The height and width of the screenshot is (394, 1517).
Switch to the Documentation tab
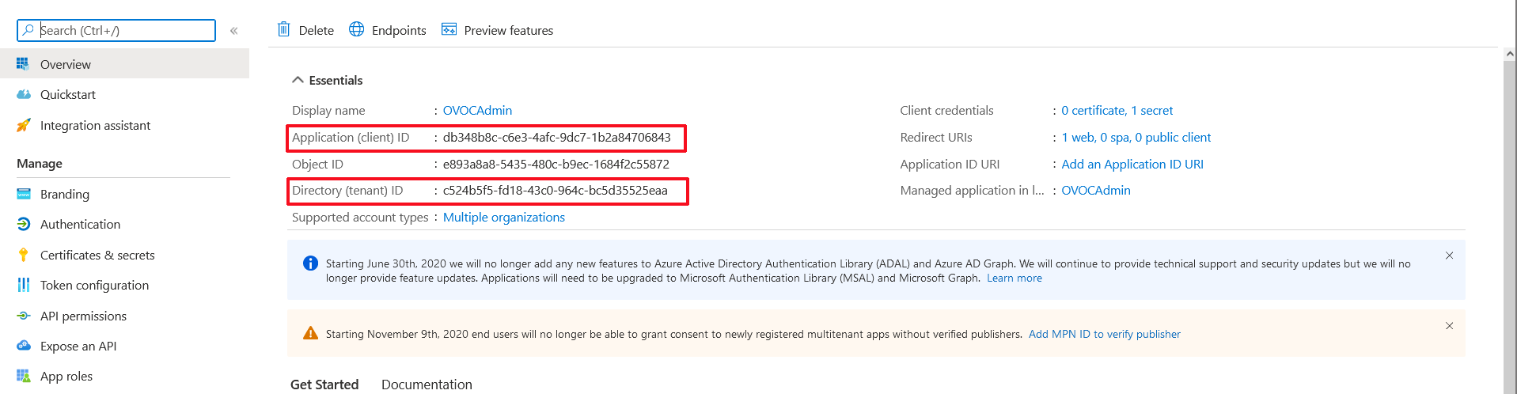[x=427, y=385]
